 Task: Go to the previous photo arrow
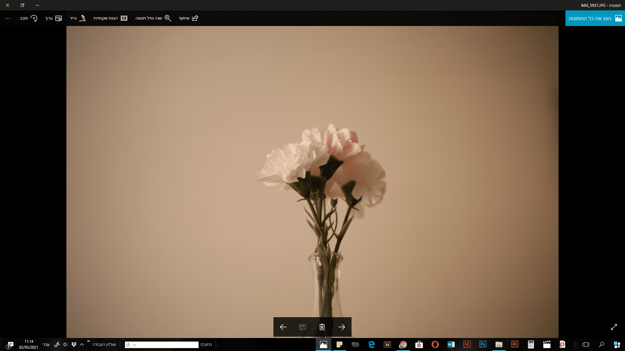coord(283,327)
